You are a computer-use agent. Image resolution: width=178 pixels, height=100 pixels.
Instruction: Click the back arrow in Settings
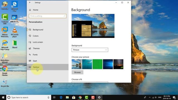tap(30, 2)
